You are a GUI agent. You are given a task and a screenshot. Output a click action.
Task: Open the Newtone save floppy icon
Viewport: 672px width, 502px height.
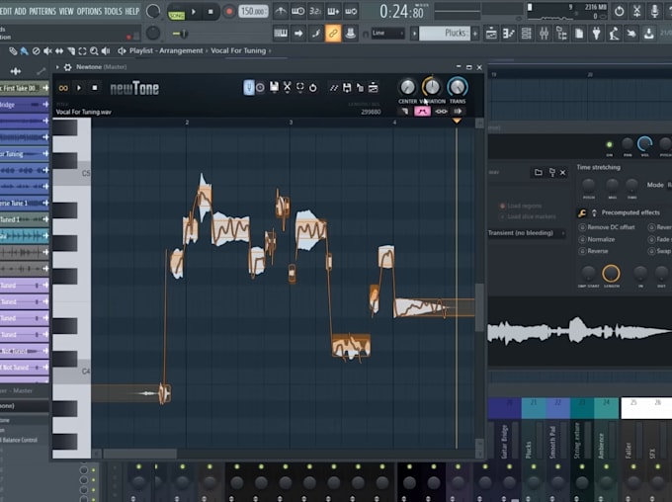[x=274, y=87]
